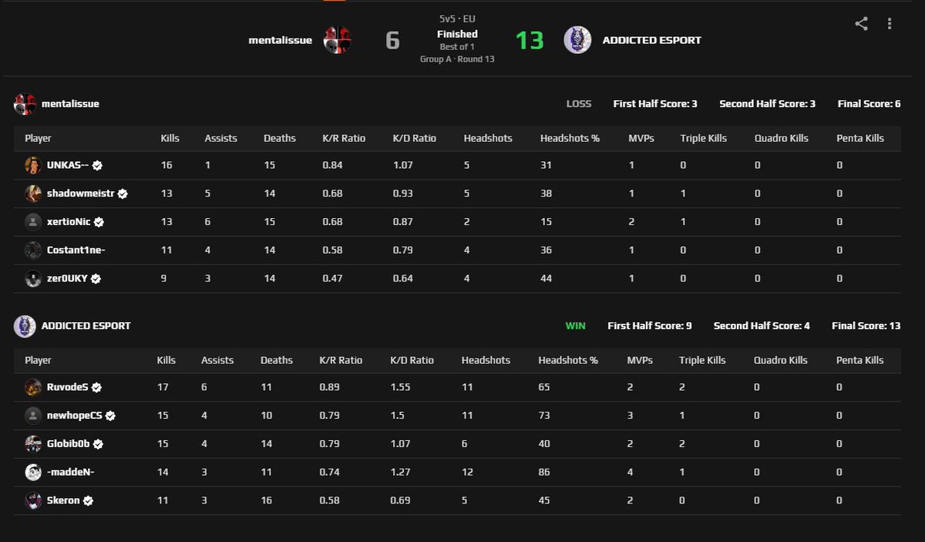Click verified badge next to UNKAS--

coord(98,166)
